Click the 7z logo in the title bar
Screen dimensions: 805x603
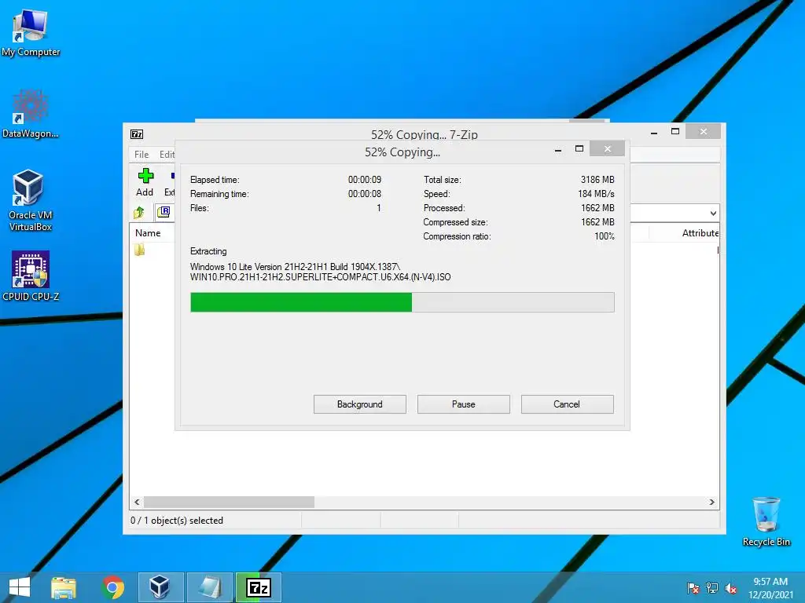(137, 134)
